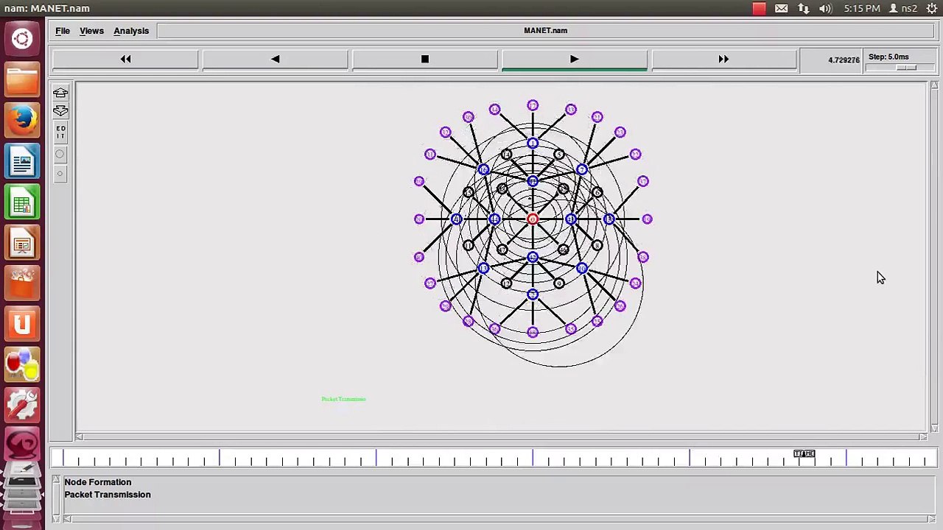Play the animation backward

pyautogui.click(x=276, y=59)
